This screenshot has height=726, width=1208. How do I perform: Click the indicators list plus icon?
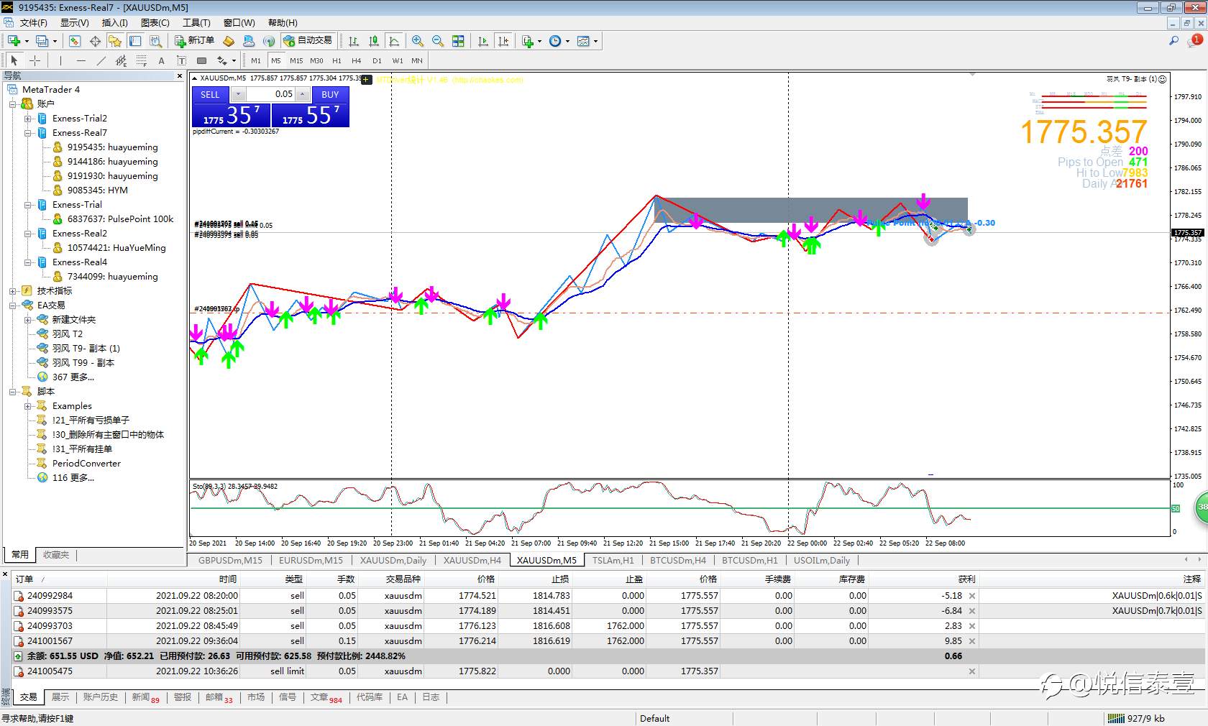pyautogui.click(x=528, y=41)
